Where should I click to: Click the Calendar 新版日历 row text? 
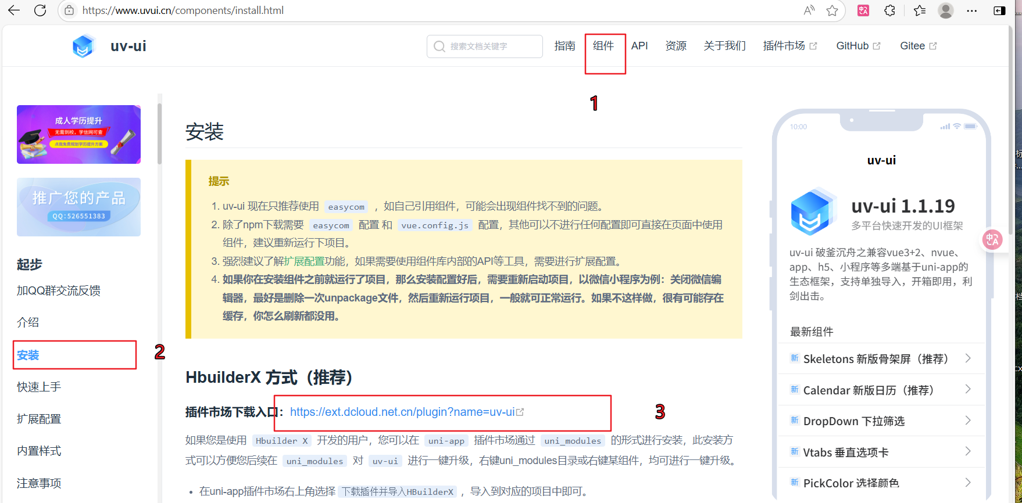(869, 390)
